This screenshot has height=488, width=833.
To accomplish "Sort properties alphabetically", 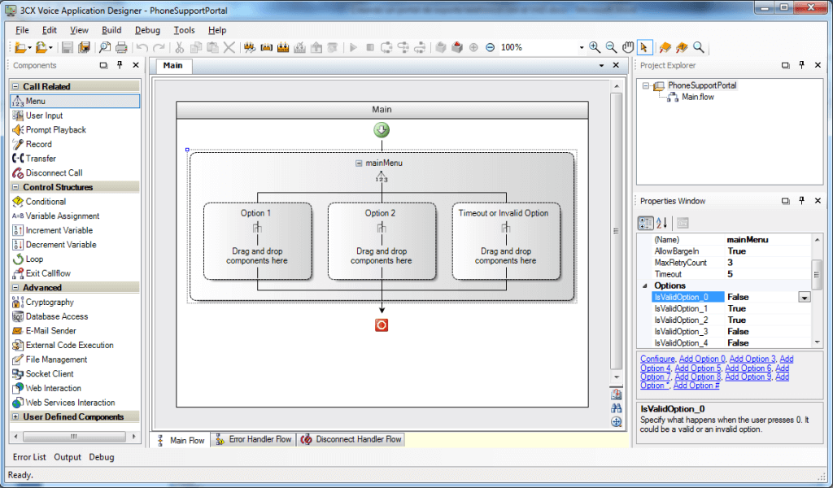I will point(662,223).
